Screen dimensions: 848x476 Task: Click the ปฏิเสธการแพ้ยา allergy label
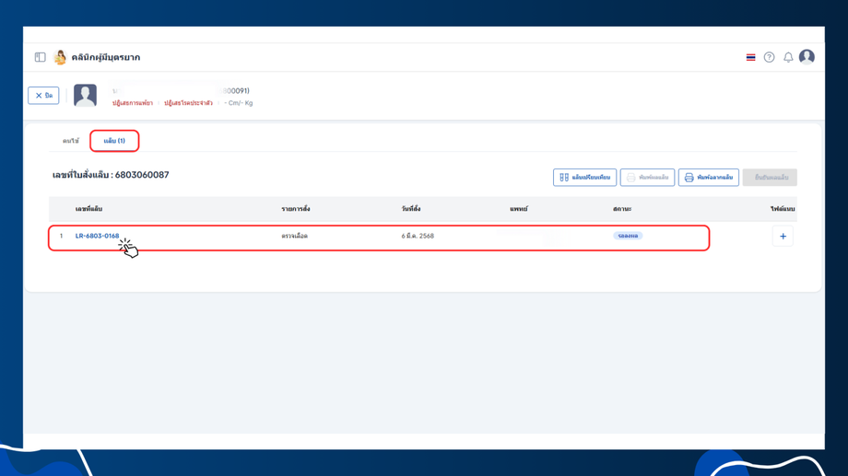click(x=133, y=103)
